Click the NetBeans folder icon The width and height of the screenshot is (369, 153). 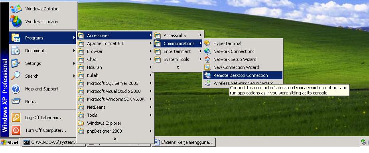click(81, 107)
